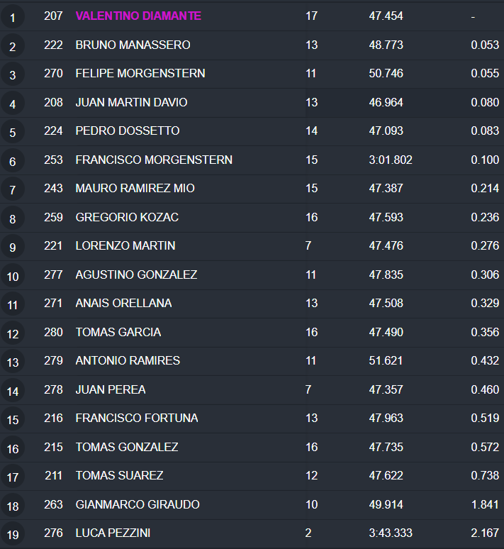Click lap time 3:01.802
504x549 pixels.
pyautogui.click(x=391, y=160)
